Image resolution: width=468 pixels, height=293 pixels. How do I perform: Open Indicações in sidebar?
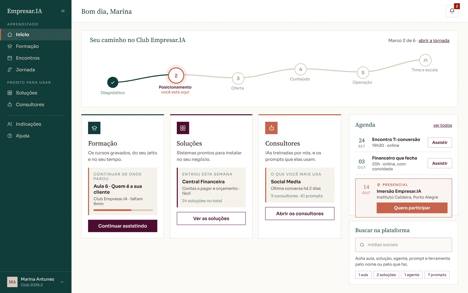[x=36, y=124]
